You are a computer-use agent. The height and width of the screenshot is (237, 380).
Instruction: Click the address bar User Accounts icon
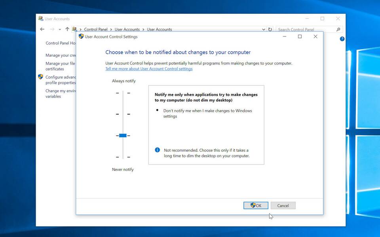click(x=75, y=29)
